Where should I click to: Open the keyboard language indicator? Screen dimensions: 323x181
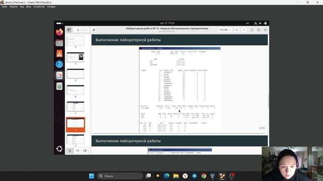tap(247, 23)
